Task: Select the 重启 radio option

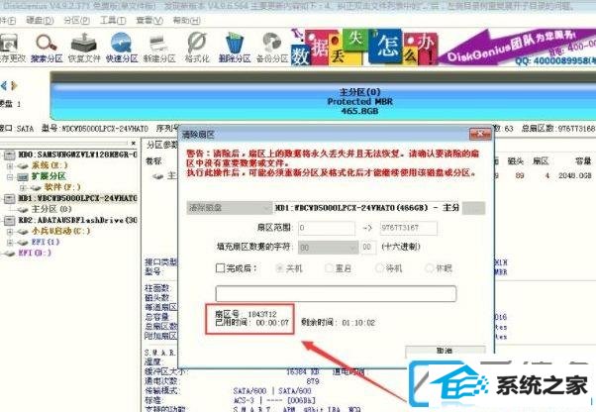Action: coord(329,268)
